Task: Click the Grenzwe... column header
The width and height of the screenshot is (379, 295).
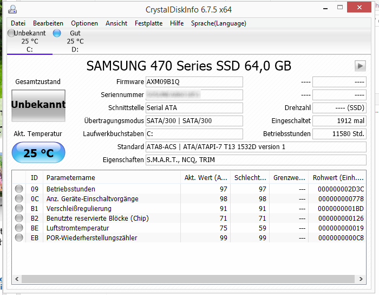Action: [x=289, y=178]
